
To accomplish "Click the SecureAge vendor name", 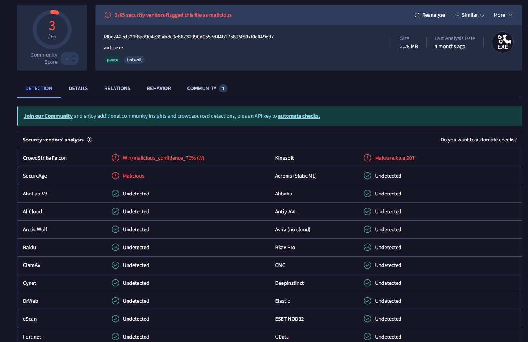I will click(35, 176).
